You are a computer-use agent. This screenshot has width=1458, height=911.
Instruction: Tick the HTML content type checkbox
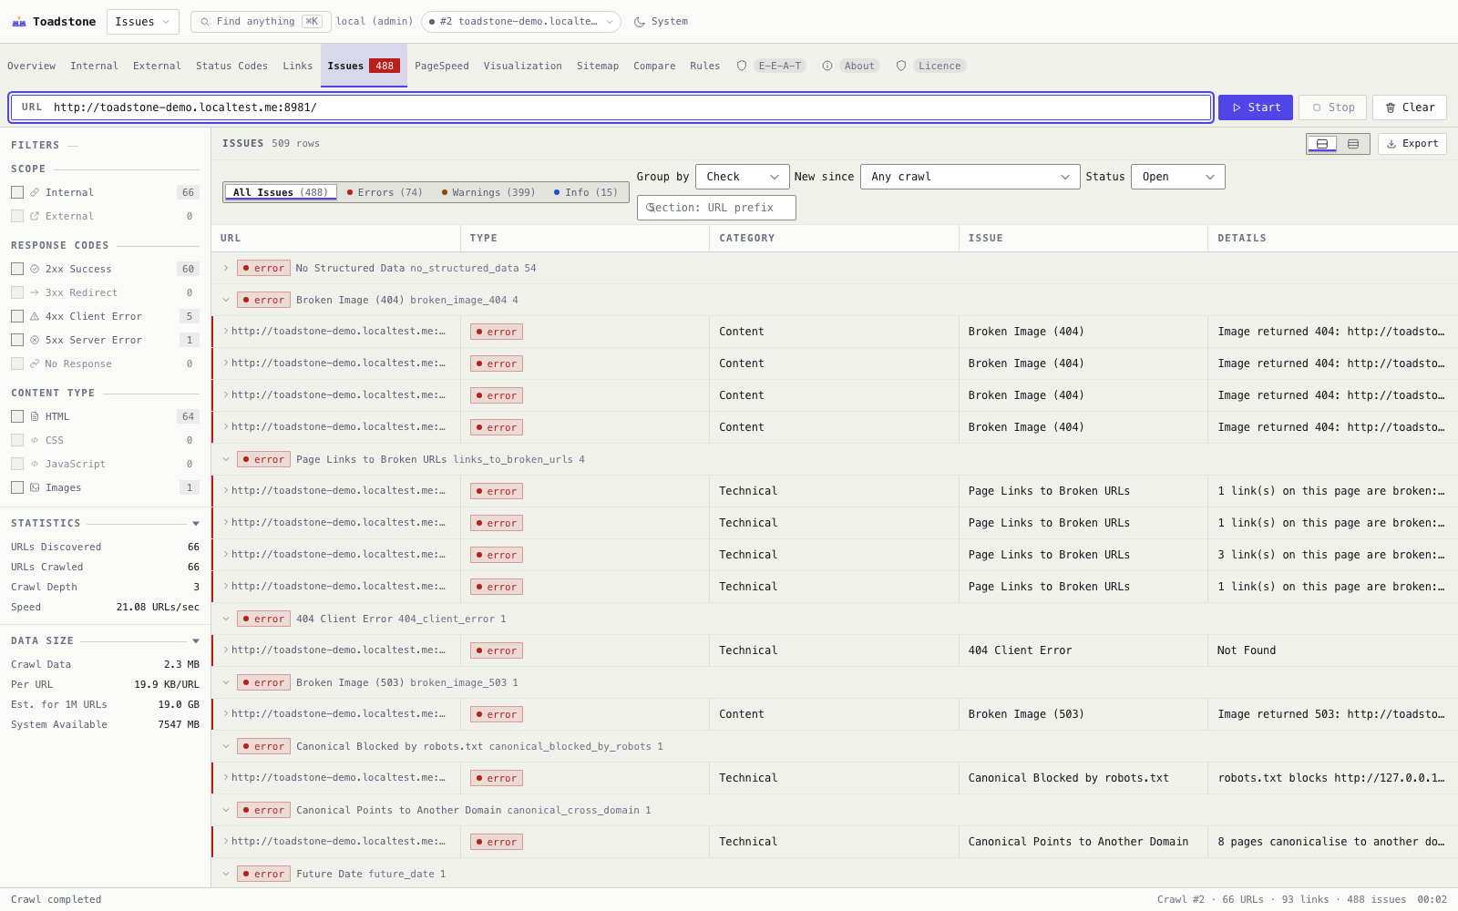tap(17, 416)
